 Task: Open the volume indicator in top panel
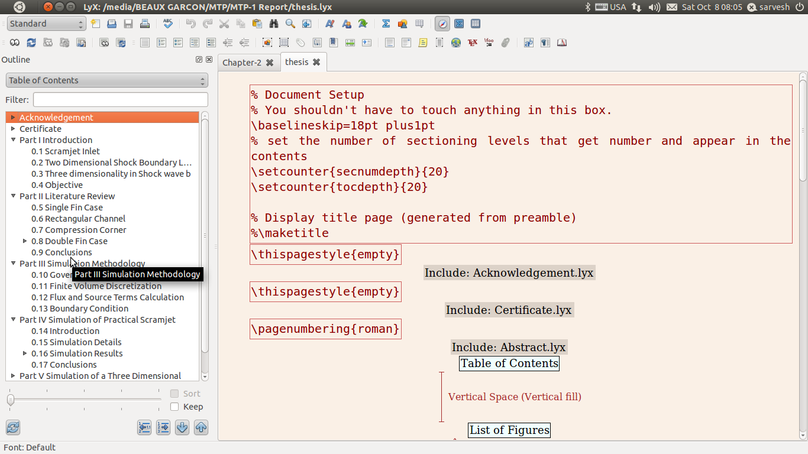654,7
